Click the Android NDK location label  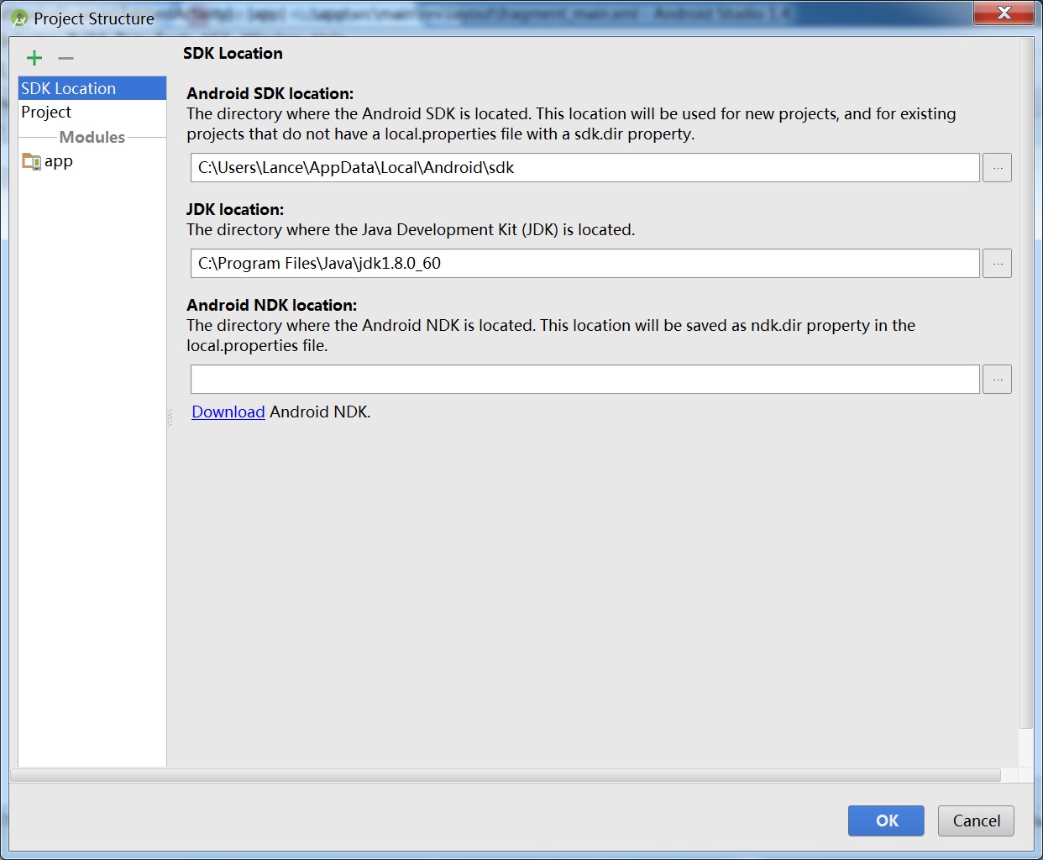pos(271,305)
